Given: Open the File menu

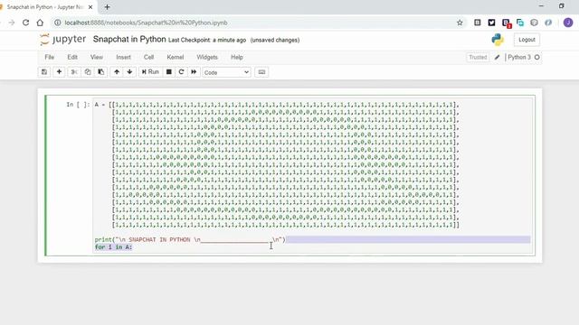Looking at the screenshot, I should tap(50, 57).
